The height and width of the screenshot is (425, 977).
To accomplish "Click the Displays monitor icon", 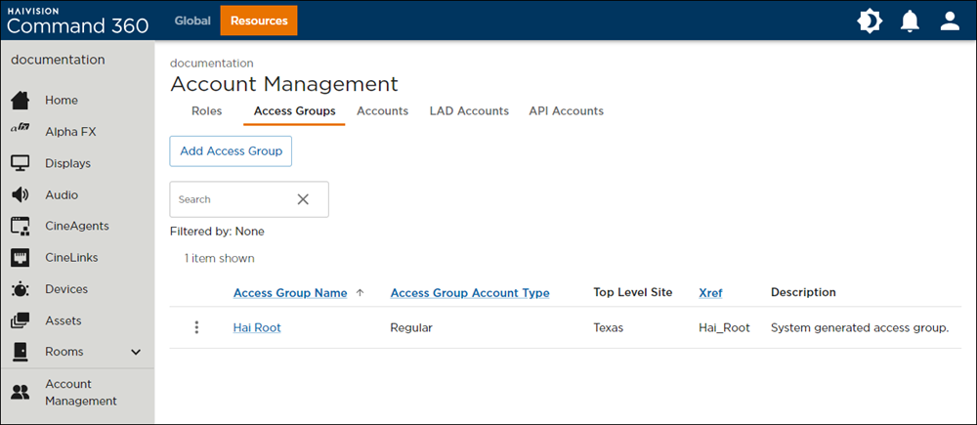I will [x=20, y=163].
